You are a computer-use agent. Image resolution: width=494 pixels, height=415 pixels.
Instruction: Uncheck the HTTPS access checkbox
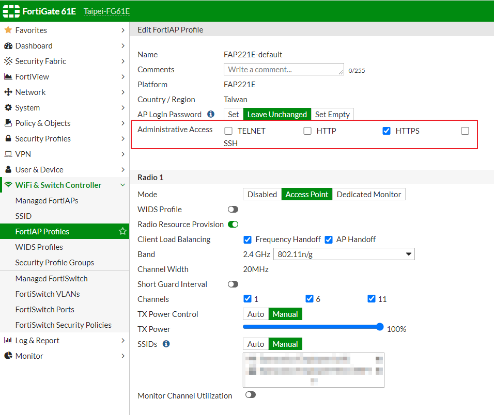point(387,131)
